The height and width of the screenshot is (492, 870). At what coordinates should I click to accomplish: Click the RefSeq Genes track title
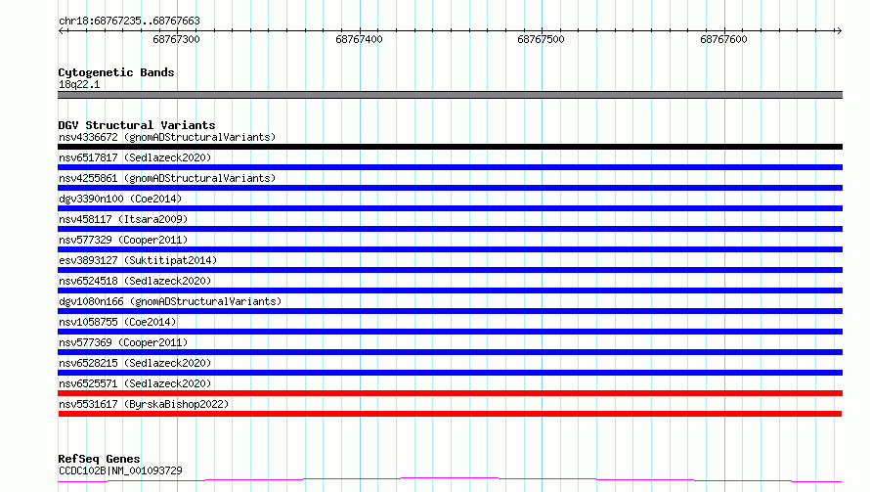pyautogui.click(x=99, y=459)
